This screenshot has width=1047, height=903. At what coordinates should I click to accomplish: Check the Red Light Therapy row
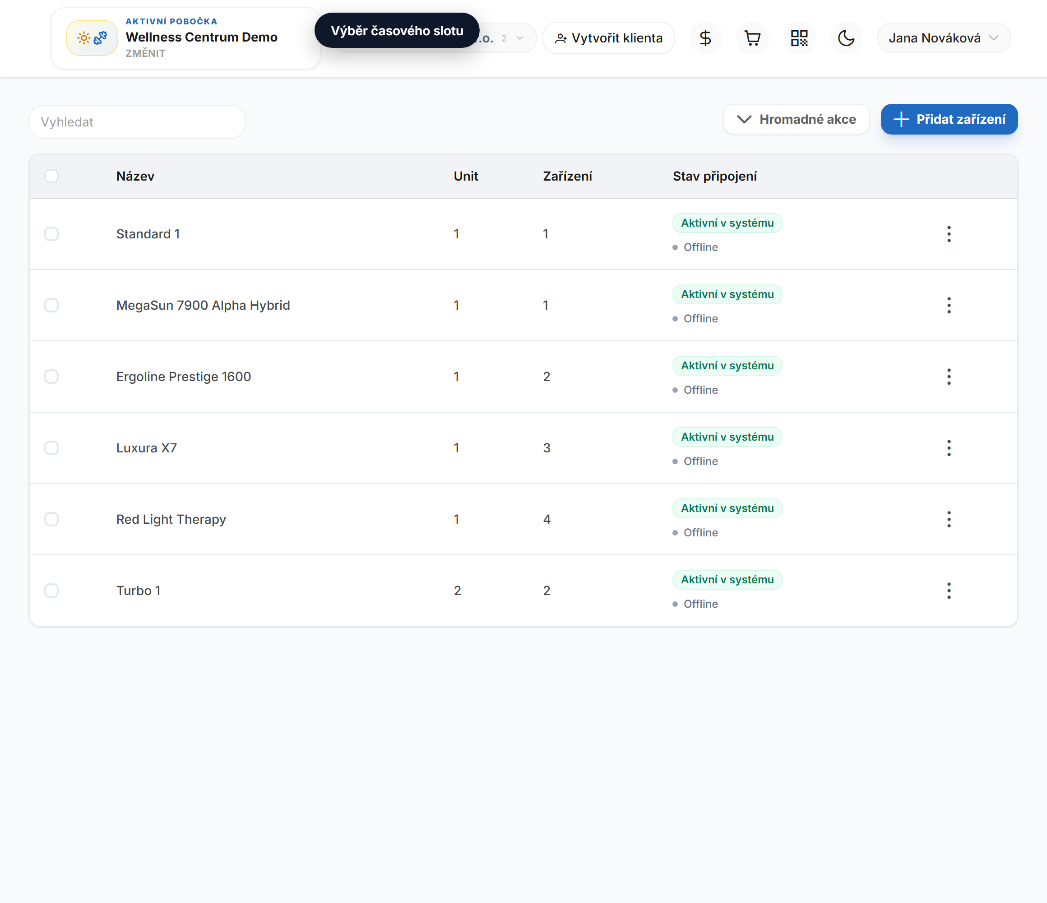(51, 519)
